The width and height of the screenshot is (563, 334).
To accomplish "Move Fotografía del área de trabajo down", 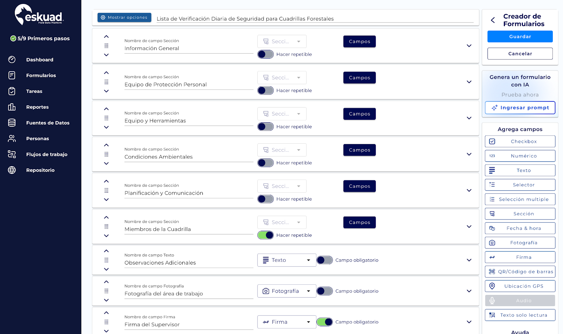I will [x=106, y=300].
